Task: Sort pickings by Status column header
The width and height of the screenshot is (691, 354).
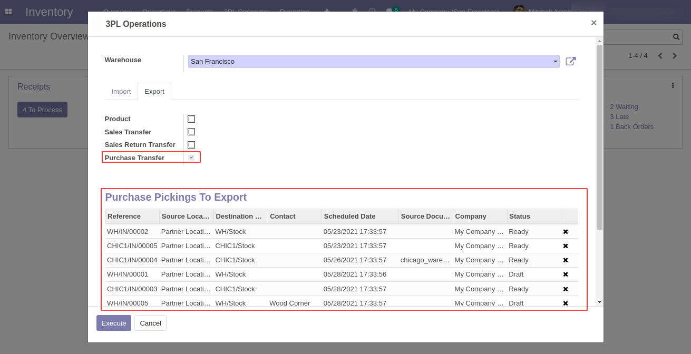Action: [x=519, y=216]
